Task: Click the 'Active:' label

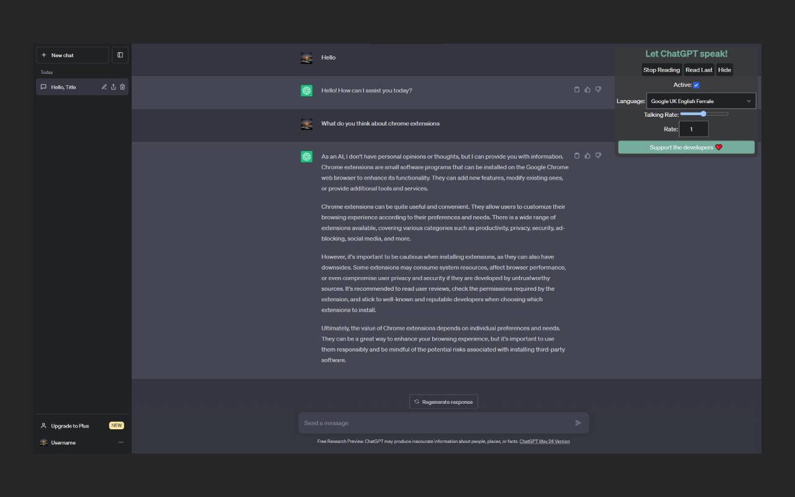Action: point(683,84)
